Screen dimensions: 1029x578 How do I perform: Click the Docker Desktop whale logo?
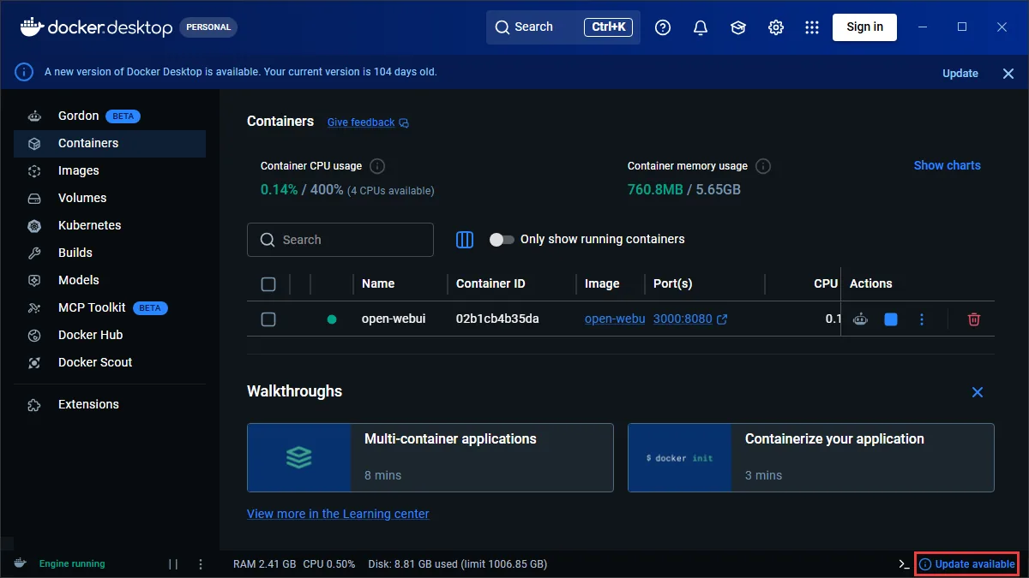pos(31,27)
